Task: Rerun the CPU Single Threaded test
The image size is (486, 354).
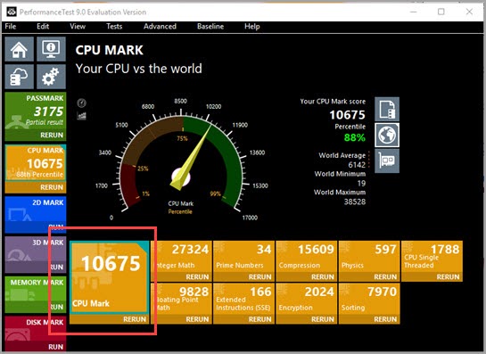Action: click(448, 276)
